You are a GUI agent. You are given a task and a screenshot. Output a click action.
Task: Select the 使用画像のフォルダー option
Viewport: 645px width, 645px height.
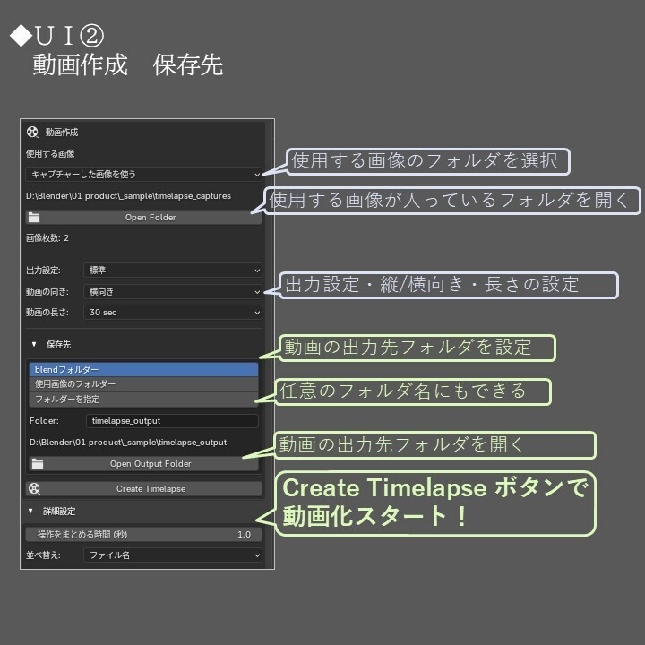click(x=143, y=383)
